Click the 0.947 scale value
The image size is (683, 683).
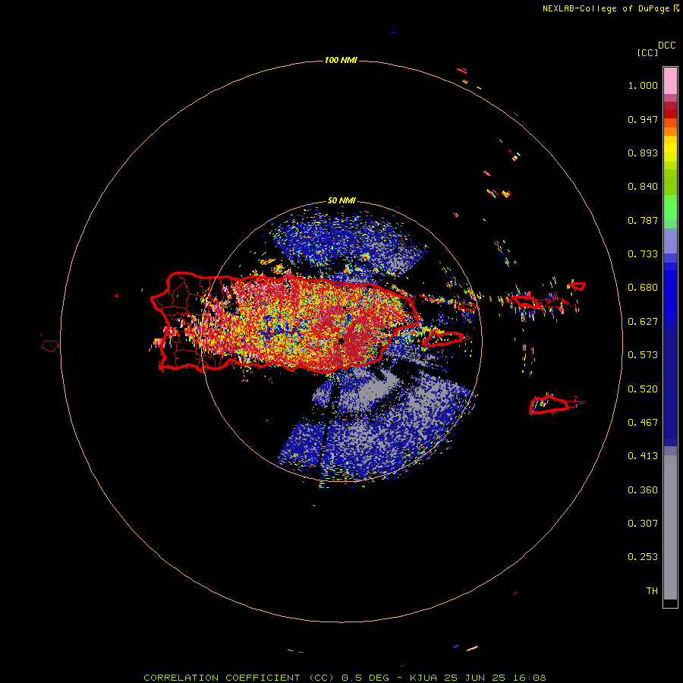coord(643,119)
